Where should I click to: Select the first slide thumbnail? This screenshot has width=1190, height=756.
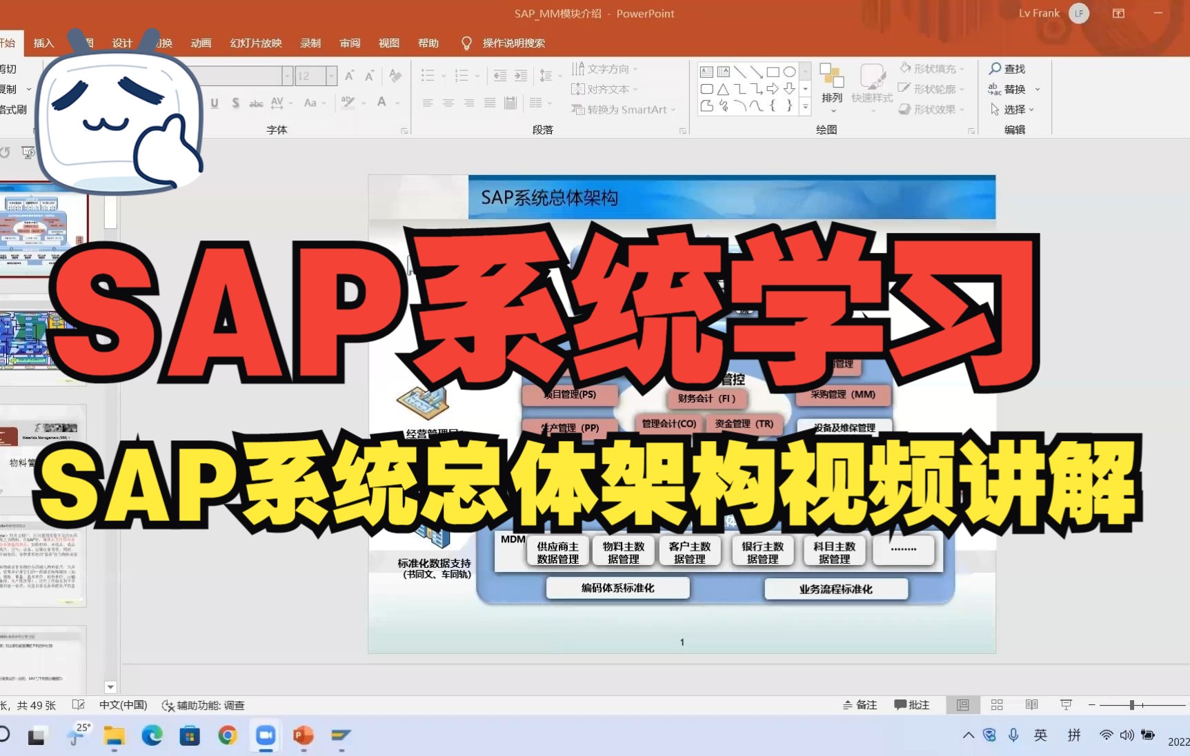pos(44,230)
